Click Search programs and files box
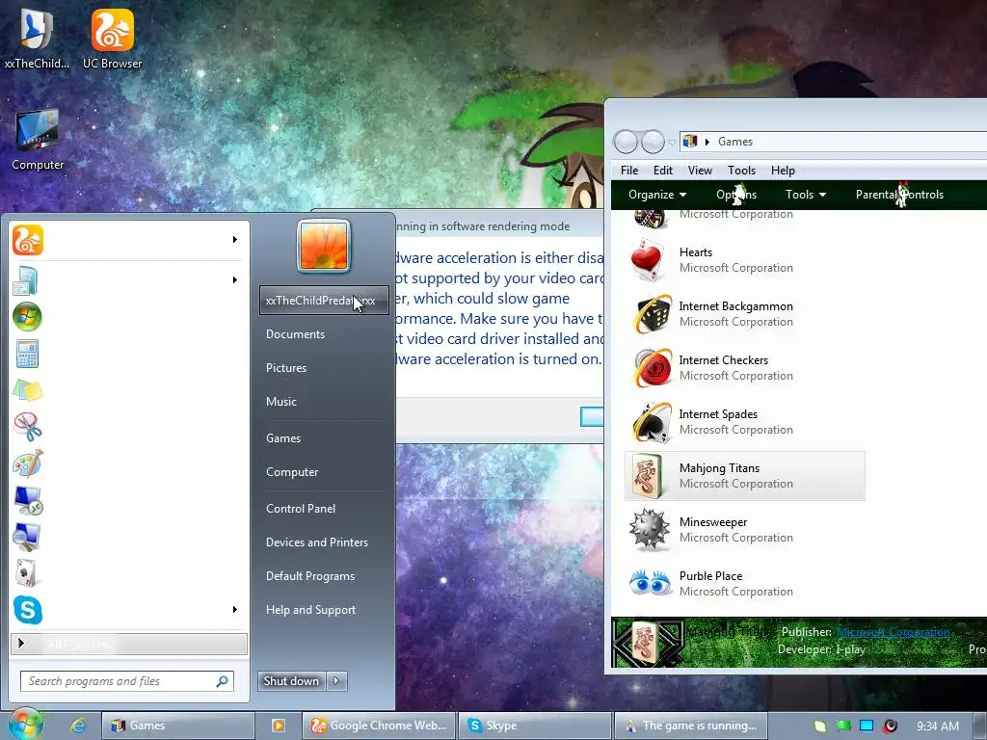The image size is (987, 740). tap(127, 681)
